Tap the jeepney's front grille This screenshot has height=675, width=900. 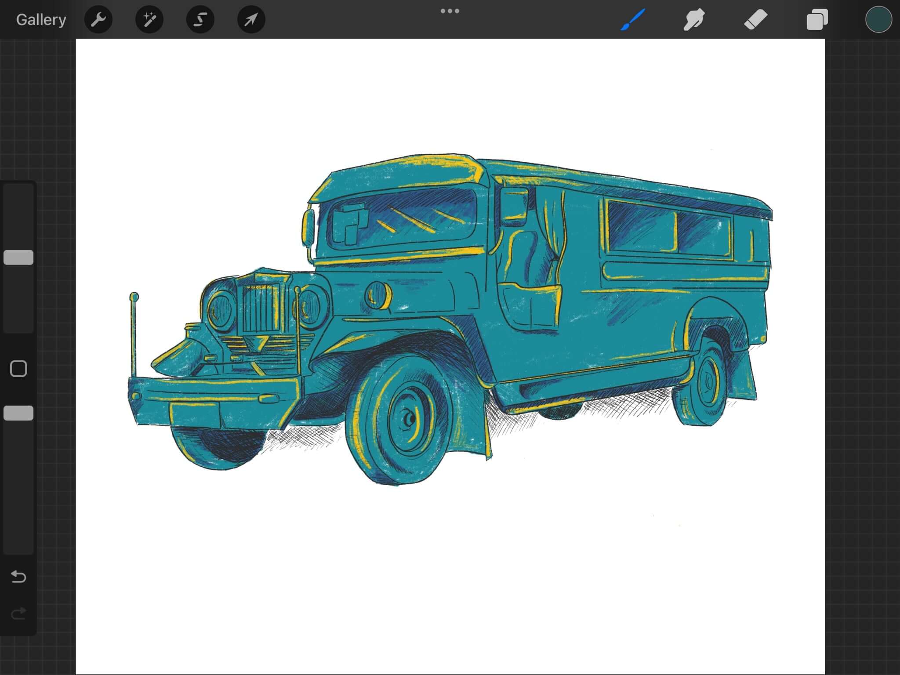[261, 308]
